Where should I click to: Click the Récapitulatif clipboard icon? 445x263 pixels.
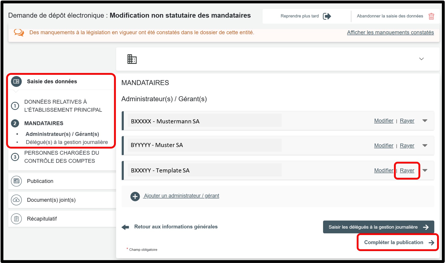pyautogui.click(x=16, y=219)
